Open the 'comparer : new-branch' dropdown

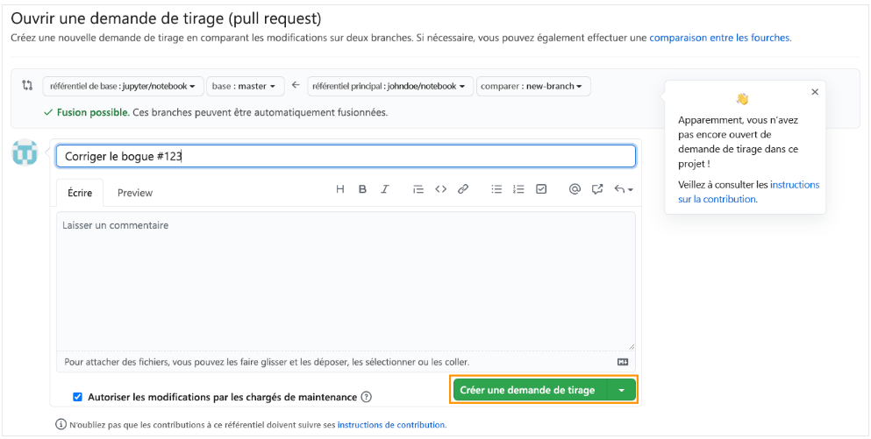coord(534,86)
